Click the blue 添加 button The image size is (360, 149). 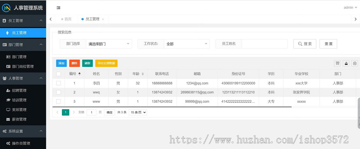61,63
